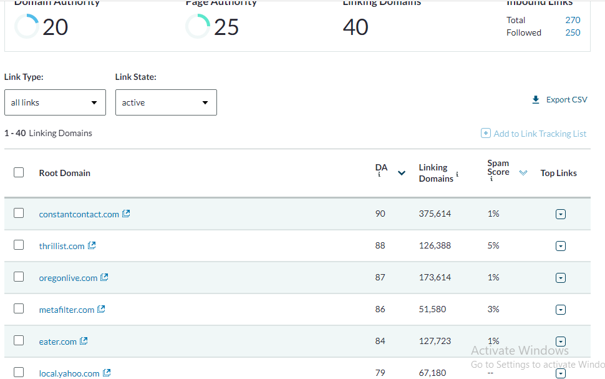Click the '1 - 40 Linking Domains' count text
Screen dimensions: 605x379
[x=48, y=133]
